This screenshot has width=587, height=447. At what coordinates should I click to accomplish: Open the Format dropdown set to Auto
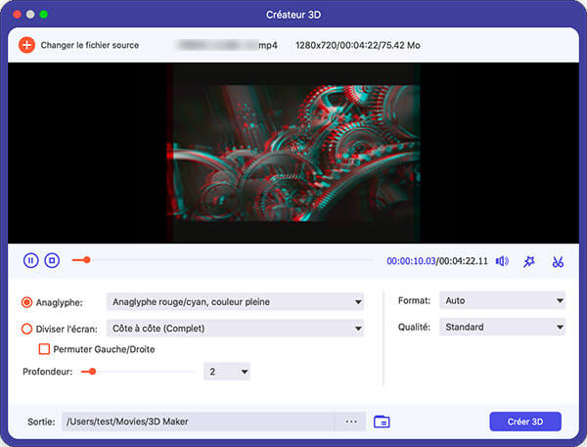click(x=502, y=300)
